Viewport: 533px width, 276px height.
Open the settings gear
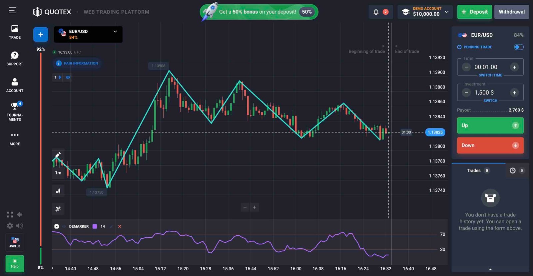point(10,226)
